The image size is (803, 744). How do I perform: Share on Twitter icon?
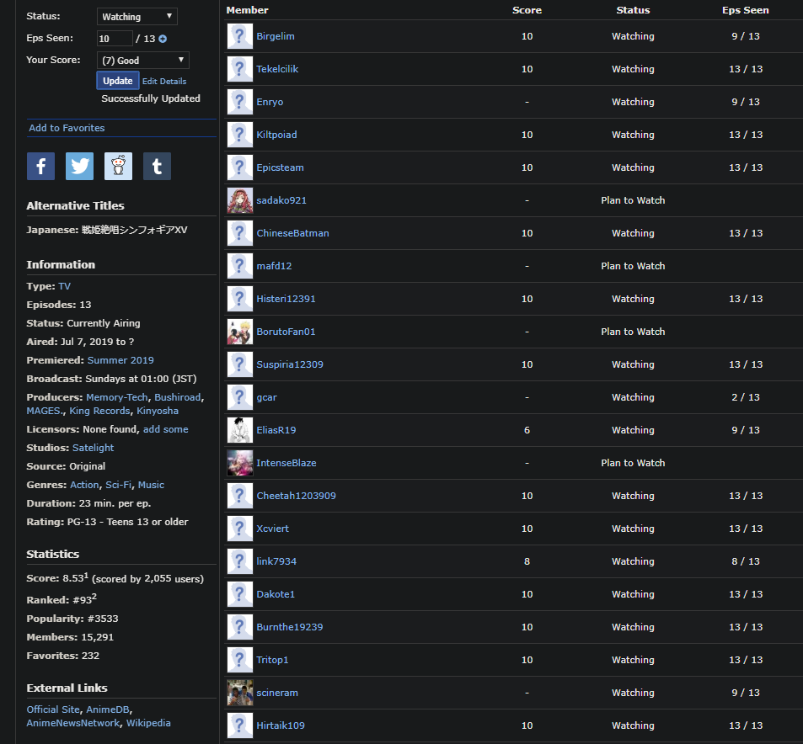click(79, 166)
